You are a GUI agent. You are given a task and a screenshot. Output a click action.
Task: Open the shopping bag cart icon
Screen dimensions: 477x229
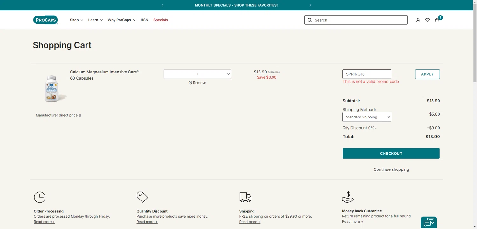coord(437,20)
